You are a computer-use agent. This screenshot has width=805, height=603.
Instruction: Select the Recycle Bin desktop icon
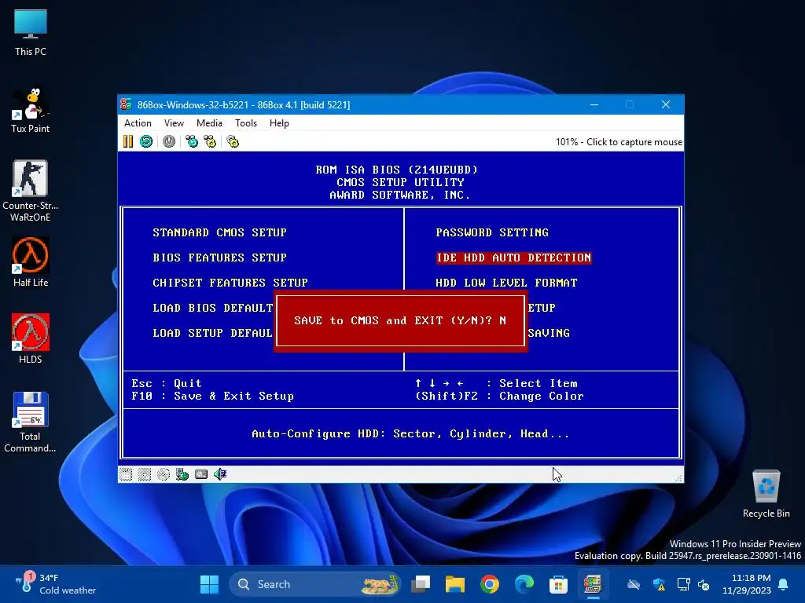tap(766, 493)
